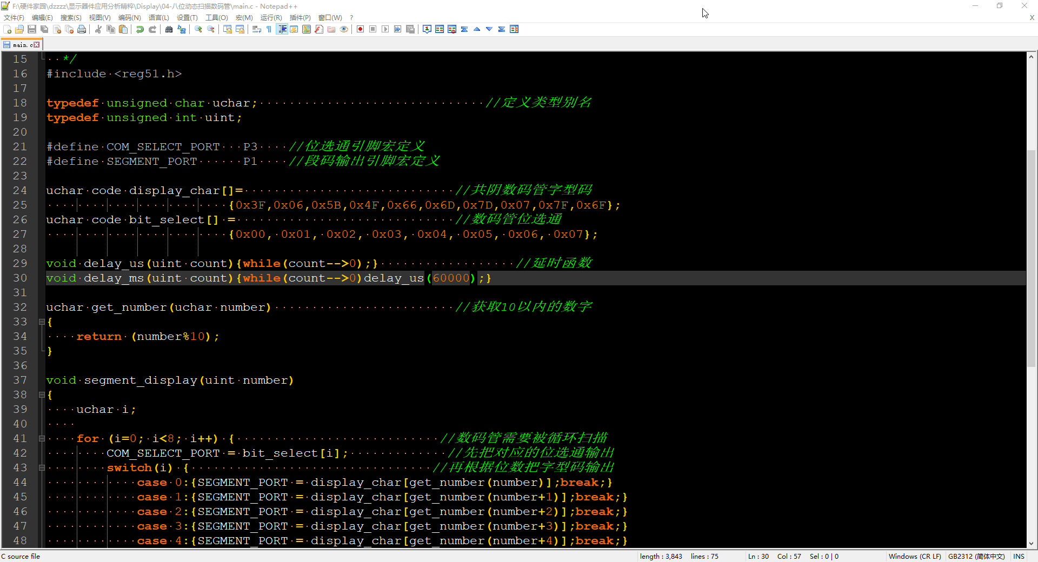Click the Print toolbar icon
This screenshot has width=1038, height=562.
(81, 29)
